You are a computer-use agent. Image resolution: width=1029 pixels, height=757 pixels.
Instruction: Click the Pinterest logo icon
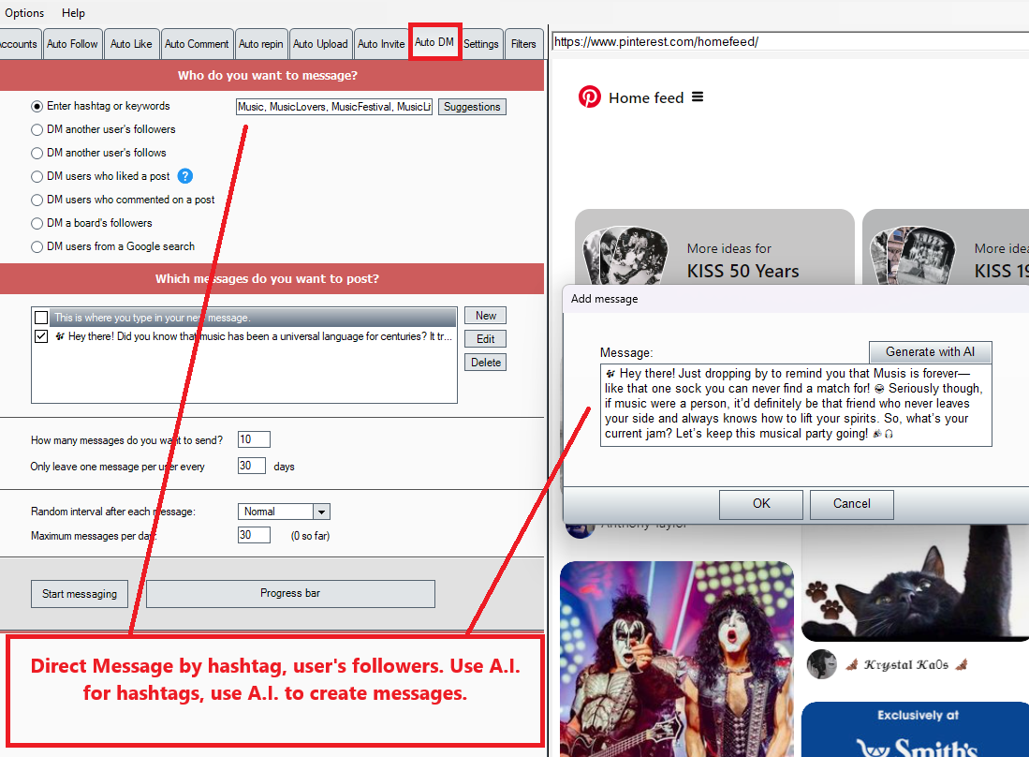589,97
